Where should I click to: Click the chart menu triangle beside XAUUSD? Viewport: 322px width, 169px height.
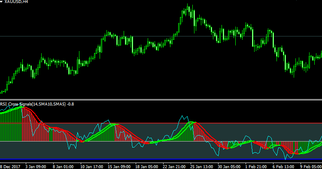coord(1,1)
